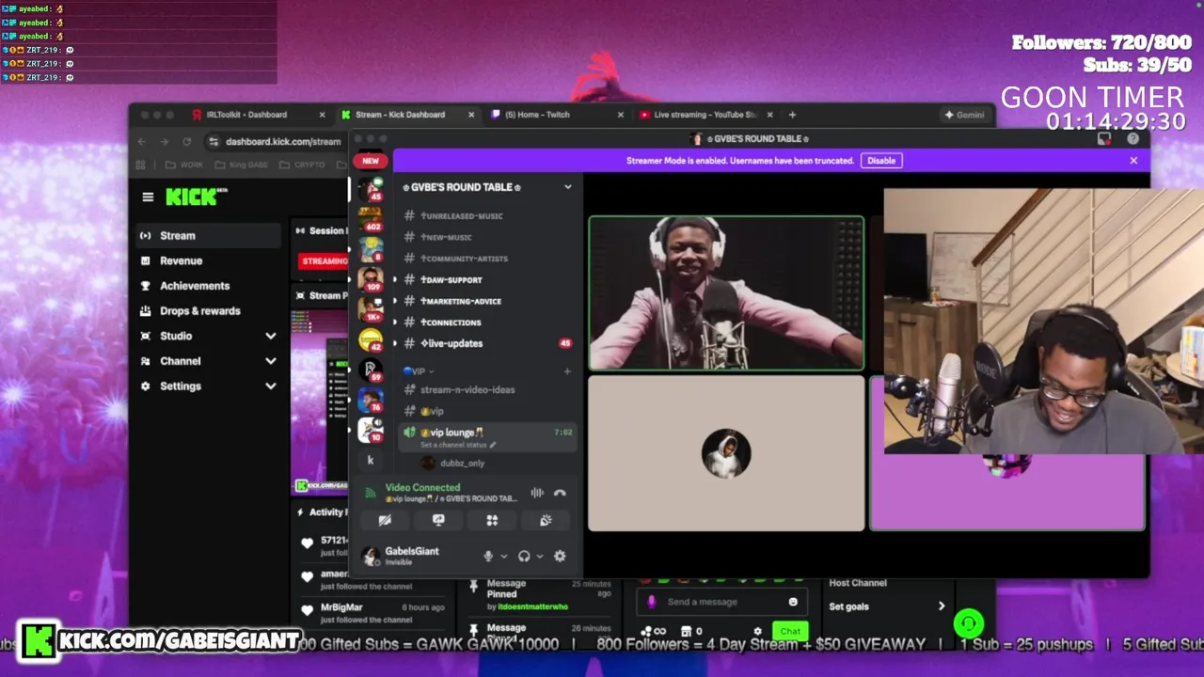
Task: Open Discord soundboard button
Action: coord(546,520)
